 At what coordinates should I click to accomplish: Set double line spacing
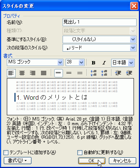click(80, 73)
